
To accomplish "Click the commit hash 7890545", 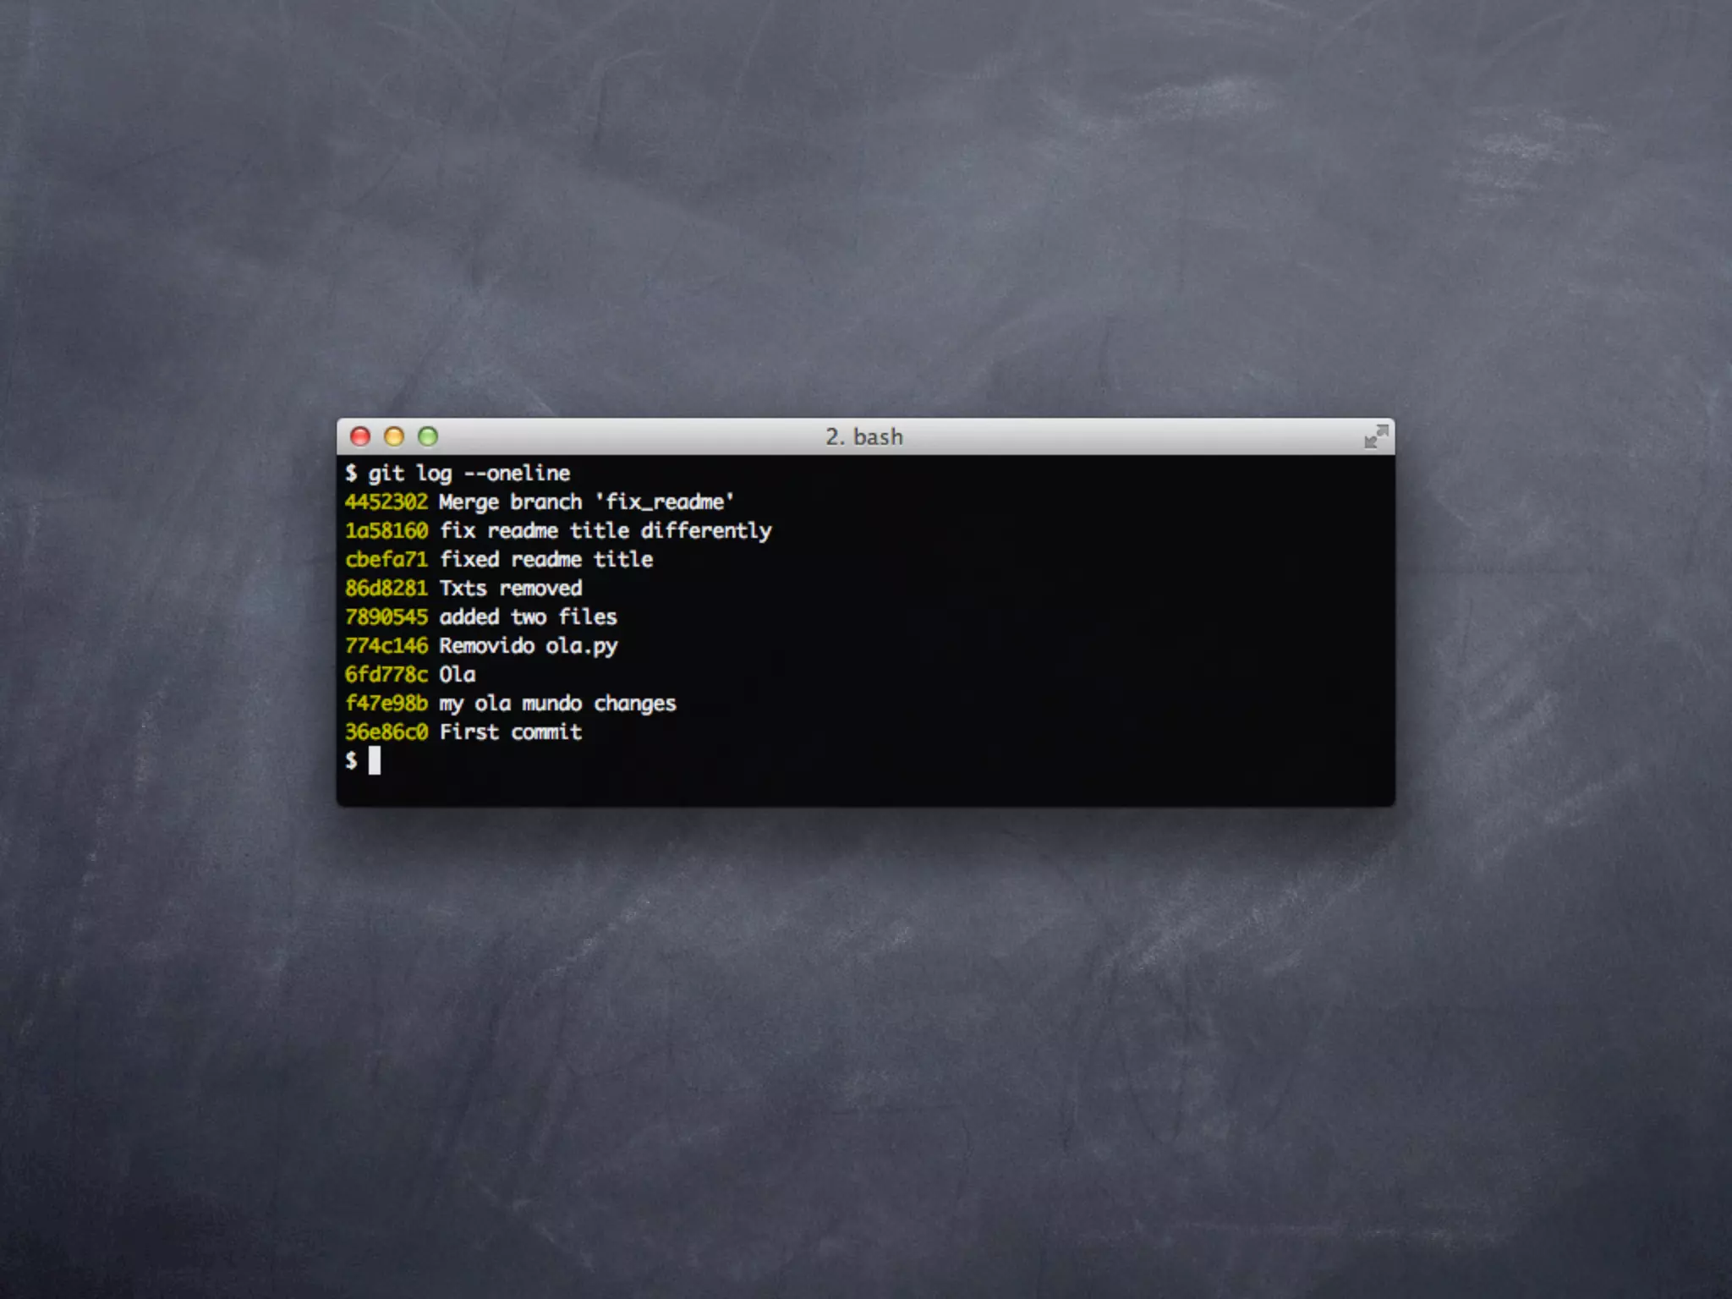I will click(386, 617).
